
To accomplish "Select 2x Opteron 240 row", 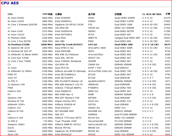I will point(89,84).
